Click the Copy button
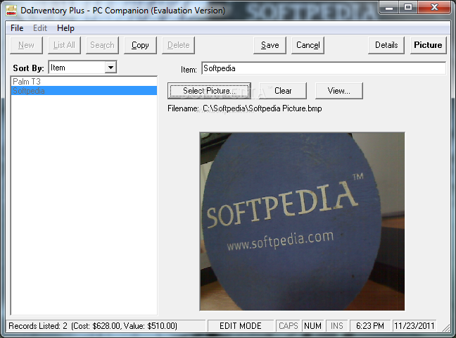This screenshot has height=338, width=456. [140, 45]
